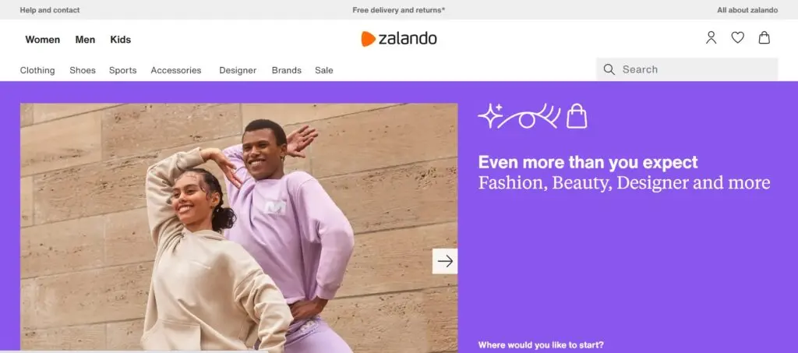Screen dimensions: 798x353
Task: Open the wishlist heart icon
Action: tap(737, 37)
